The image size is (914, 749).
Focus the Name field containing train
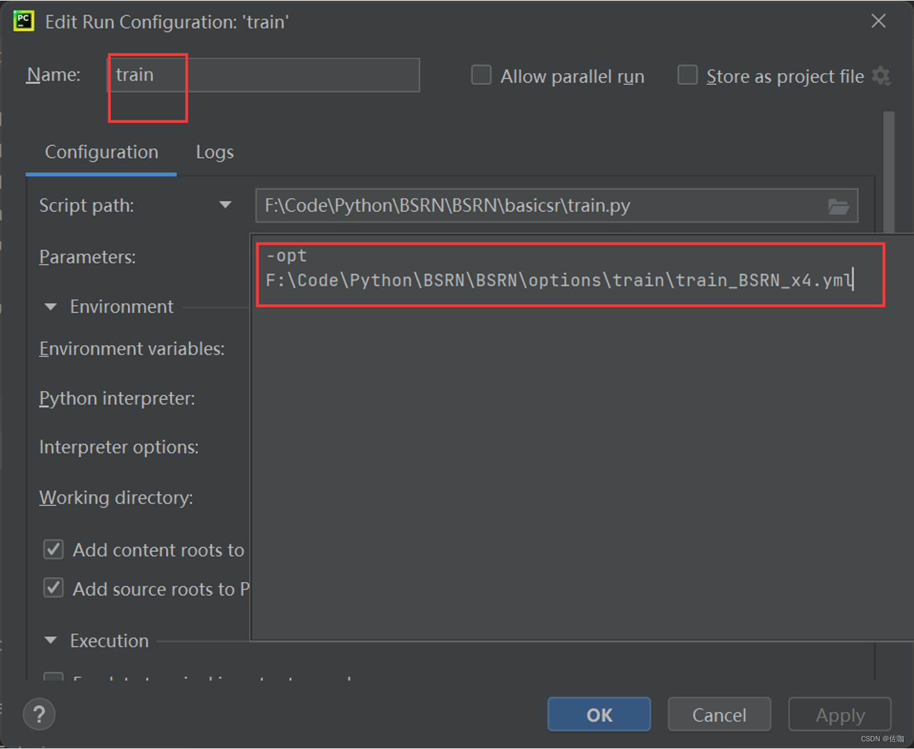coord(264,75)
